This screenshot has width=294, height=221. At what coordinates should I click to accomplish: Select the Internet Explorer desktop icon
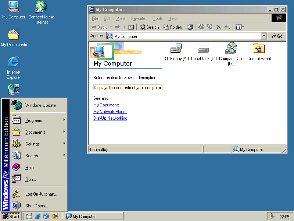(x=14, y=68)
